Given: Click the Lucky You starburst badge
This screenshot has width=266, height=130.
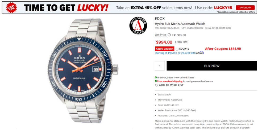Looking at the screenshot, I should pos(11,8).
